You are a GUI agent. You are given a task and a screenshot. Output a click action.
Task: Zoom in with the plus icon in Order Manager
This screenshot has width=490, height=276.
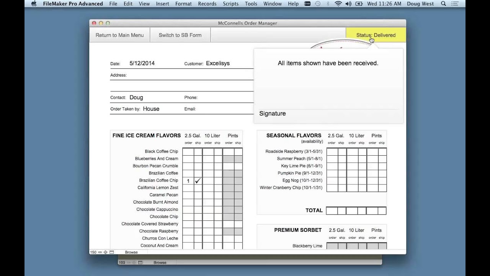tap(106, 252)
